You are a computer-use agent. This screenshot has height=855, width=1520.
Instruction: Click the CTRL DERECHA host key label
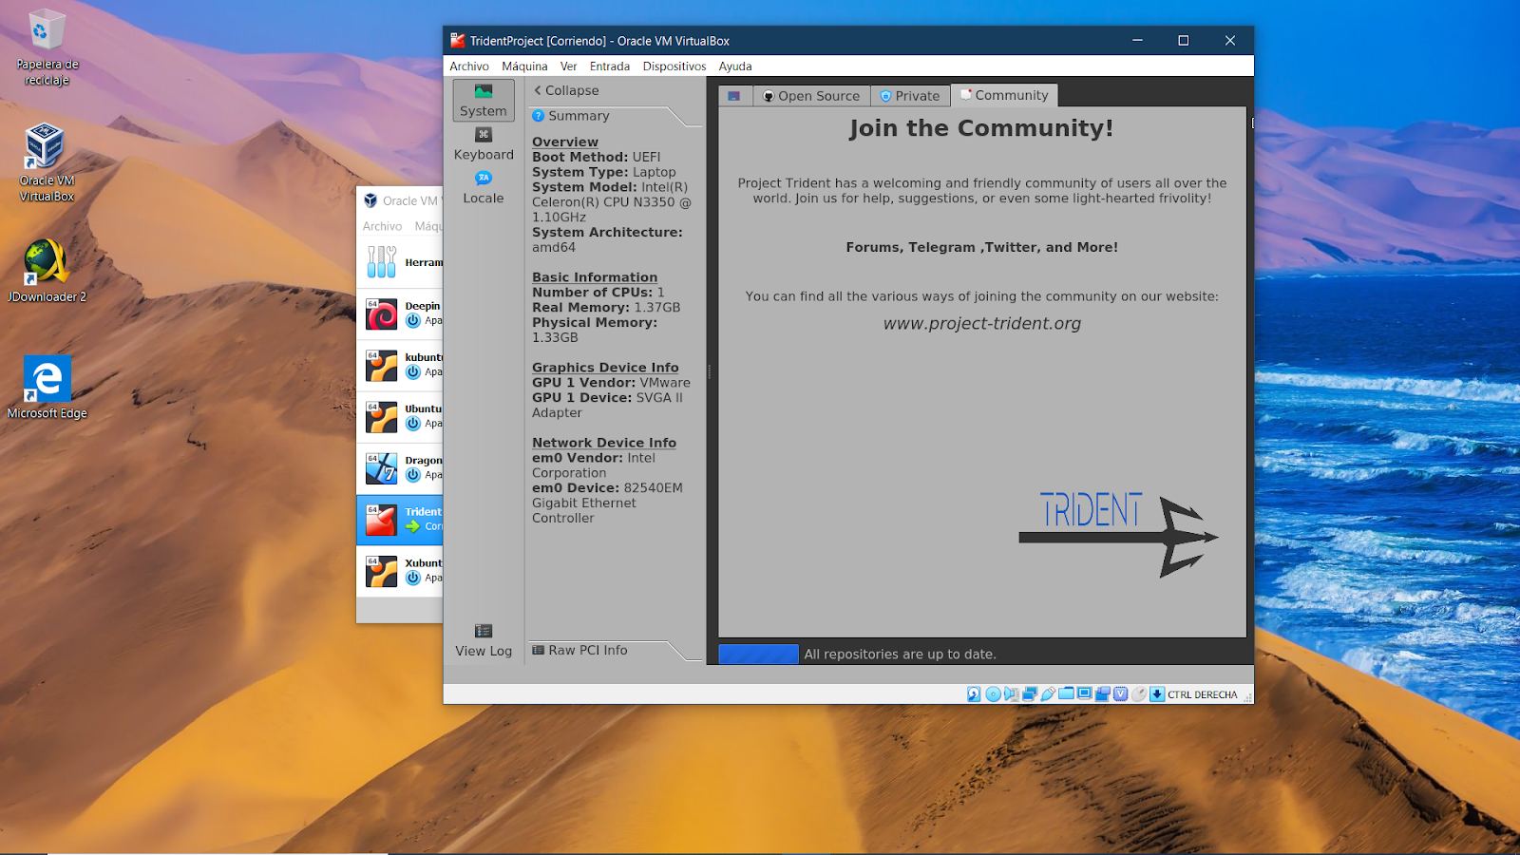[1202, 694]
